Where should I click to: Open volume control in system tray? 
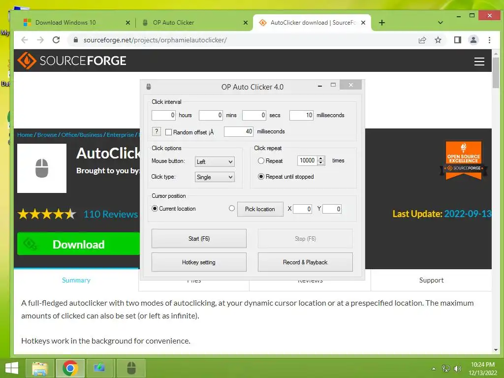tap(457, 368)
